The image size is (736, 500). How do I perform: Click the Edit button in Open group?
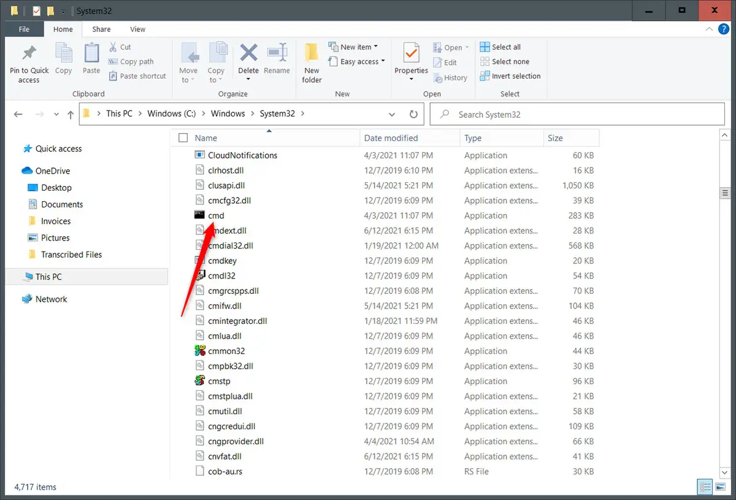pos(445,63)
